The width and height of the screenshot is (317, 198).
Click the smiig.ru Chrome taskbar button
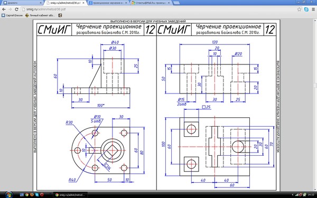click(71, 195)
